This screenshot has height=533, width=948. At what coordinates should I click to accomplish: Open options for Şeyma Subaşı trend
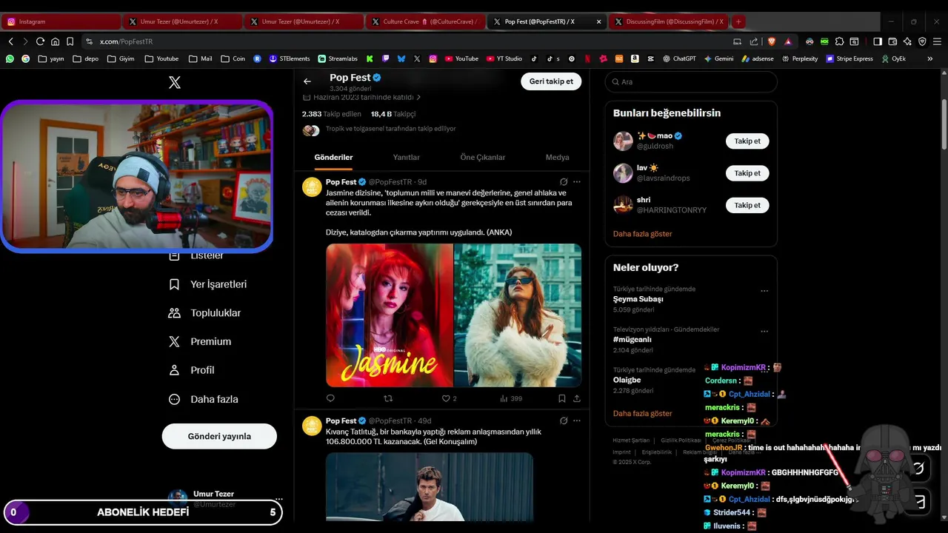[x=764, y=291]
